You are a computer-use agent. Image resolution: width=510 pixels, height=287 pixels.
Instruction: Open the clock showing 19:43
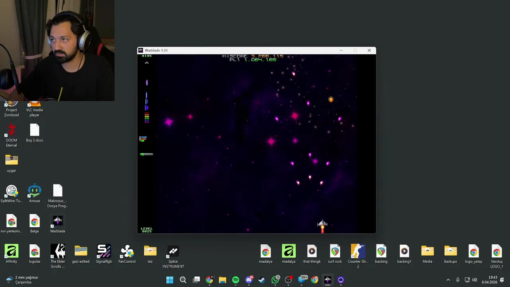click(x=489, y=280)
